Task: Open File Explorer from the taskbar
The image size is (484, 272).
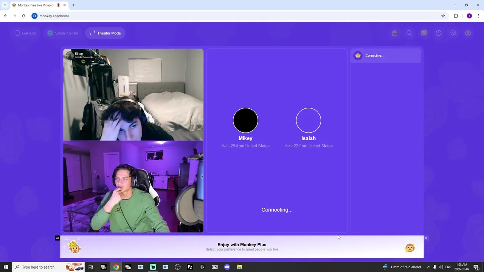Action: [x=239, y=267]
